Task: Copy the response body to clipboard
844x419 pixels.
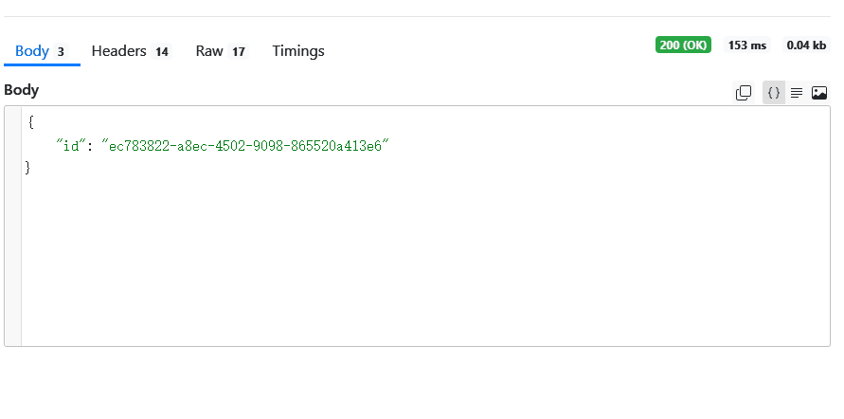Action: [745, 92]
